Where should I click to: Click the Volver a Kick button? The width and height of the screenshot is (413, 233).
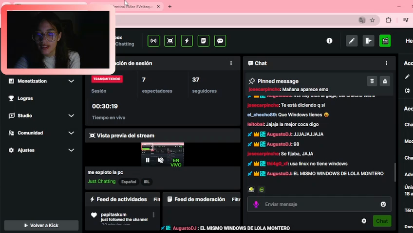41,225
